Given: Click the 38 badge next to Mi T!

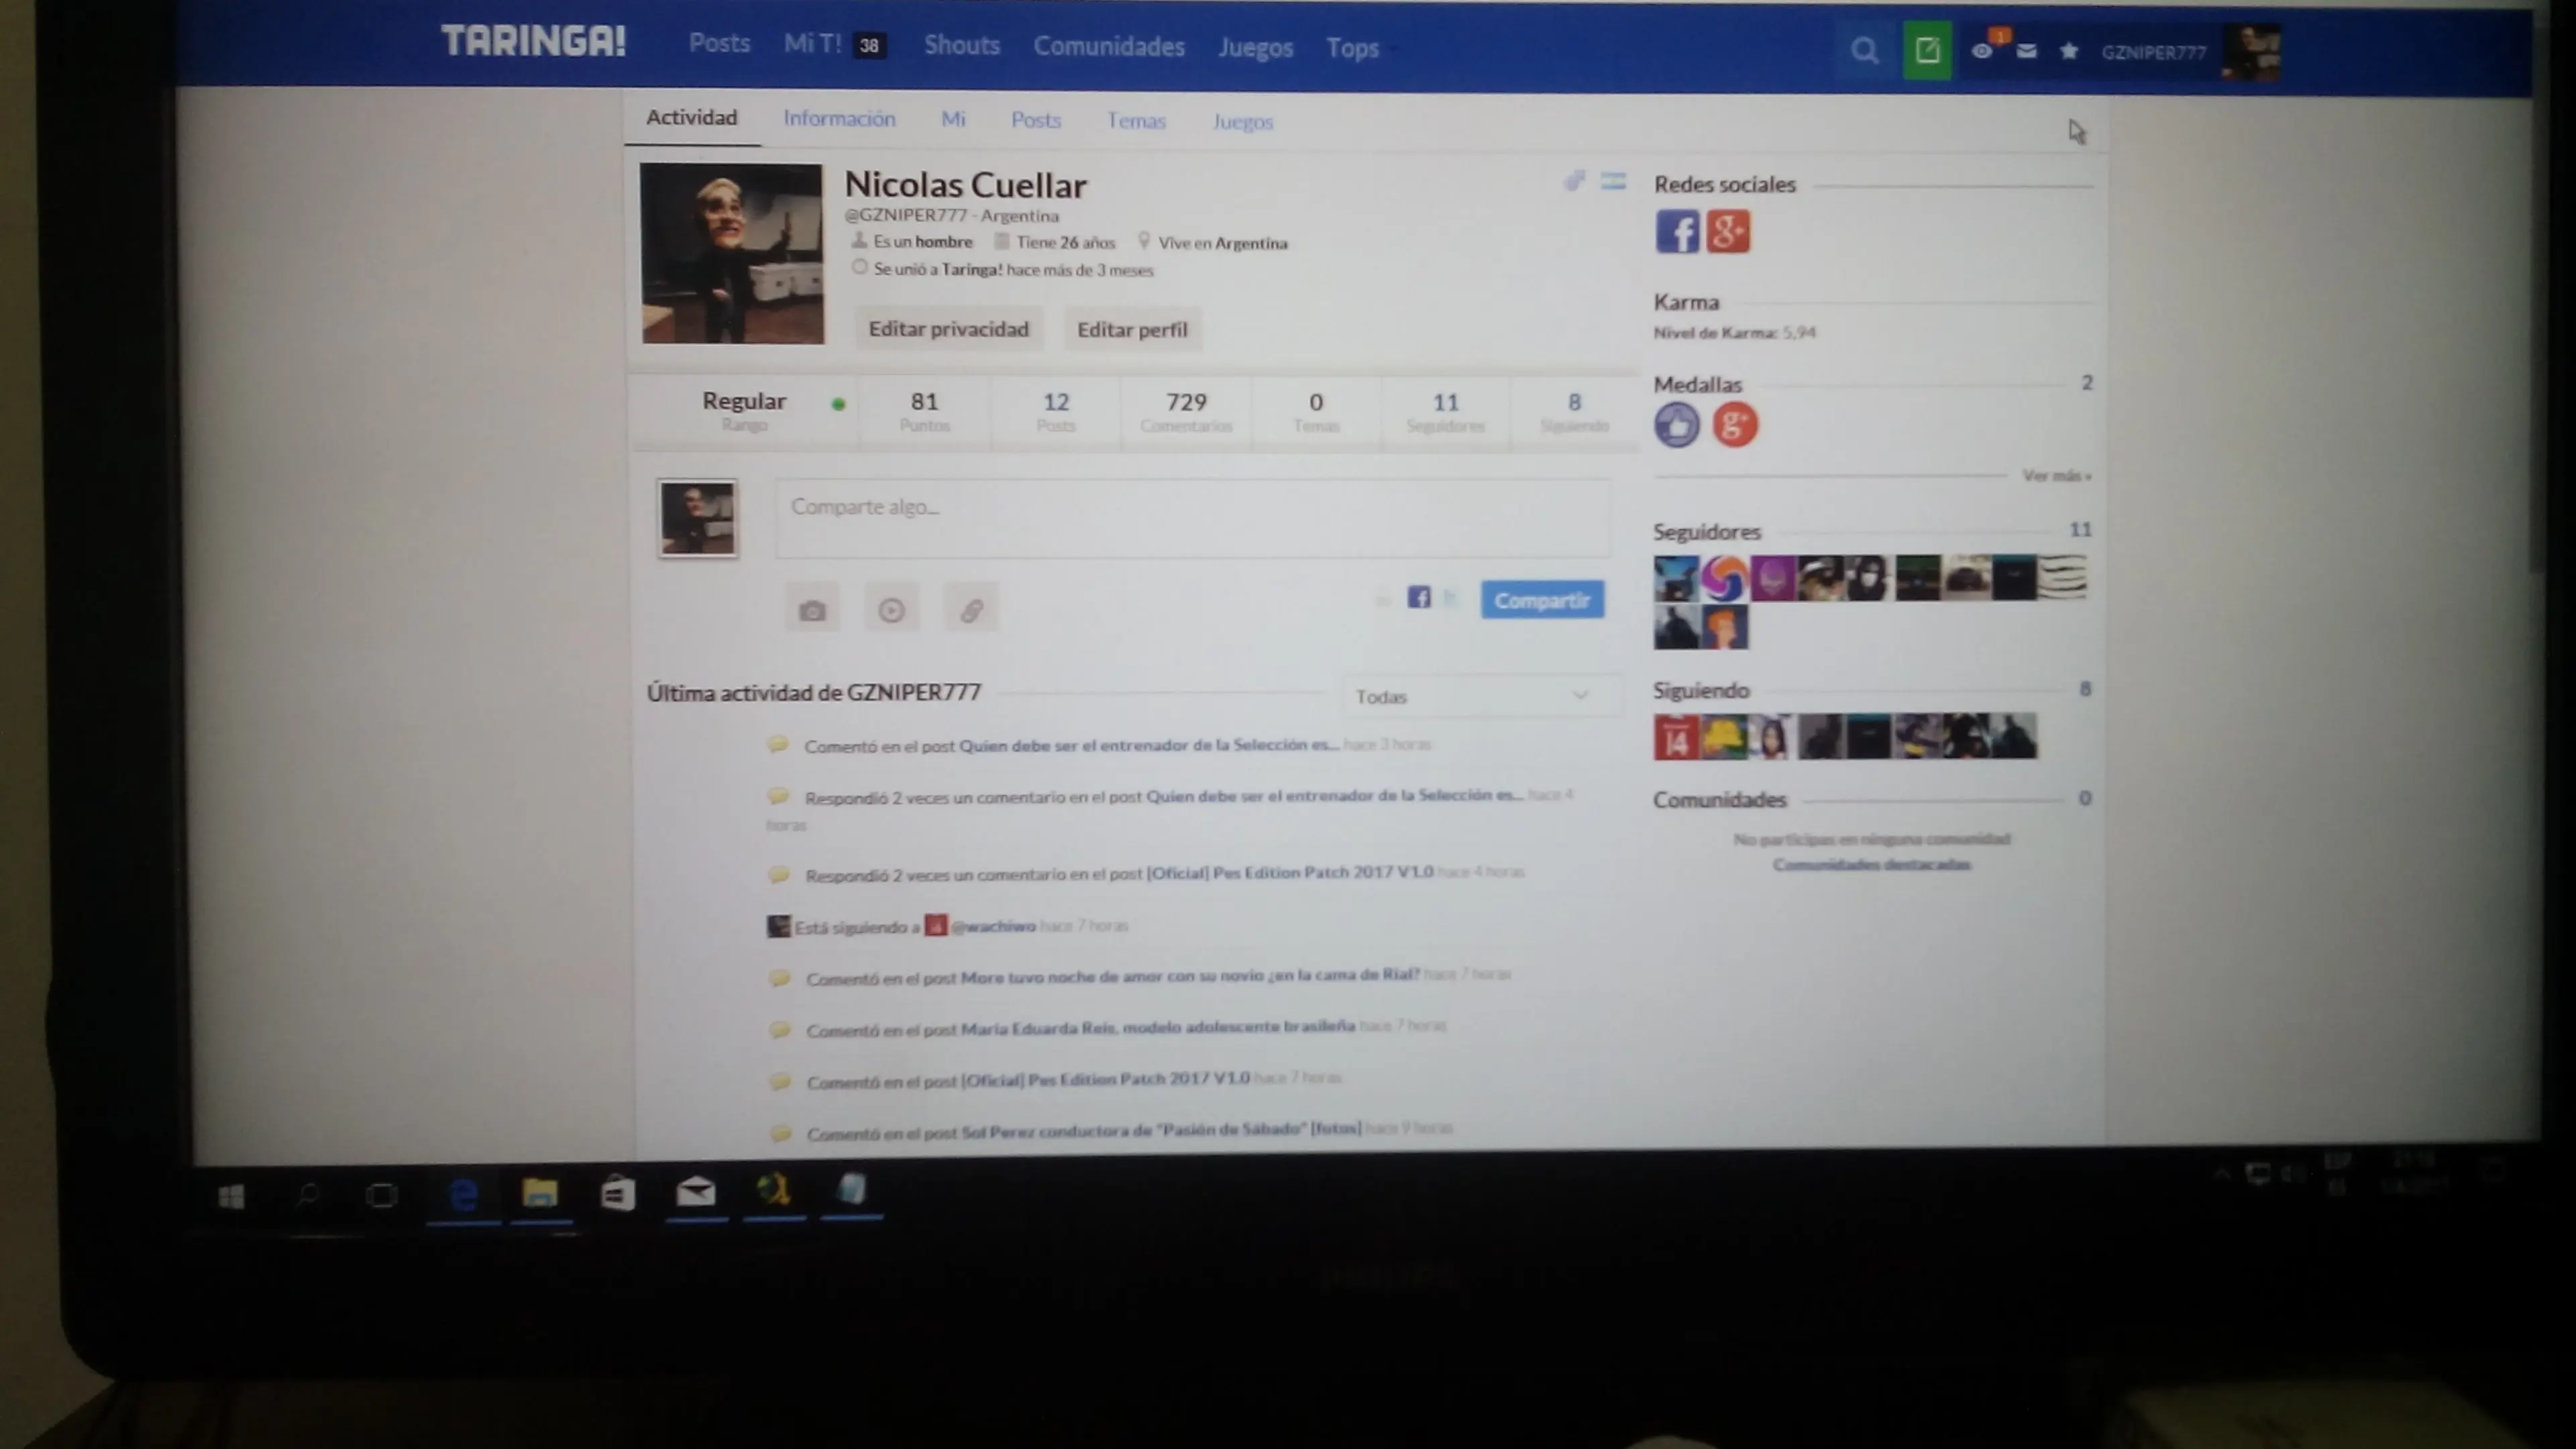Looking at the screenshot, I should [869, 45].
